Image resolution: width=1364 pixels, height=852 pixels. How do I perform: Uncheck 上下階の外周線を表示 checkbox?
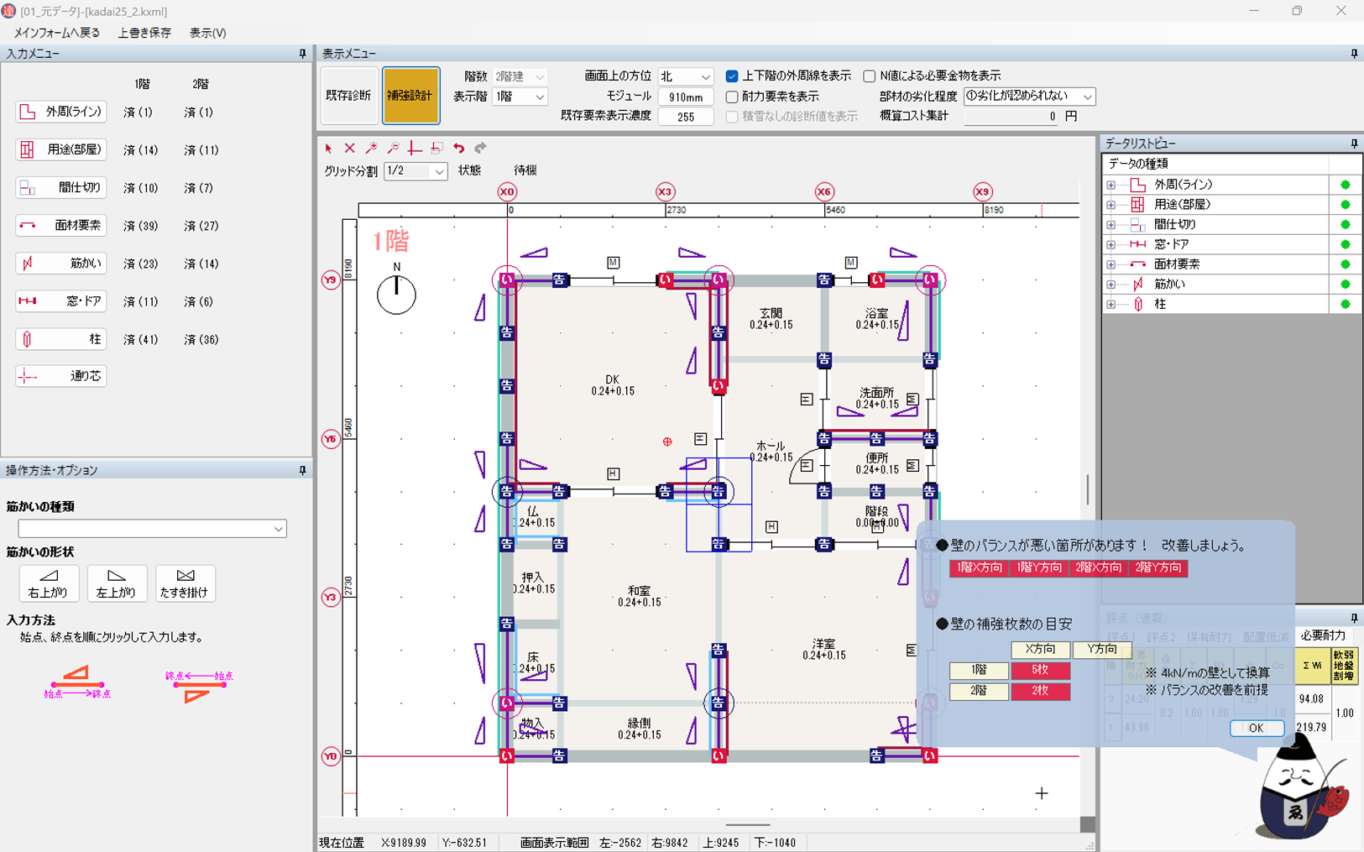pyautogui.click(x=732, y=76)
